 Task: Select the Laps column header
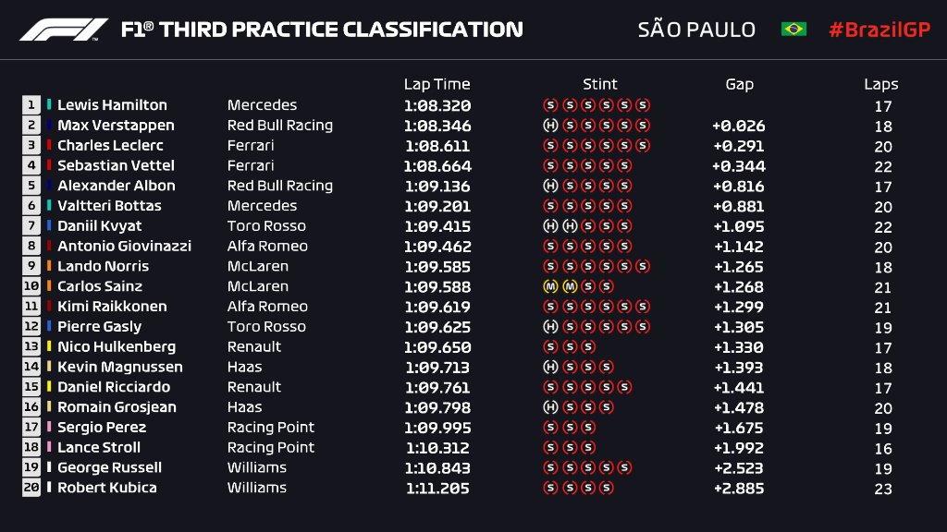coord(880,84)
